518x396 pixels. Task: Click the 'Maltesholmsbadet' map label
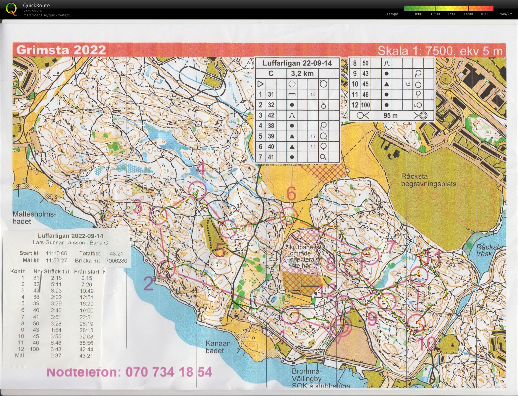click(34, 217)
